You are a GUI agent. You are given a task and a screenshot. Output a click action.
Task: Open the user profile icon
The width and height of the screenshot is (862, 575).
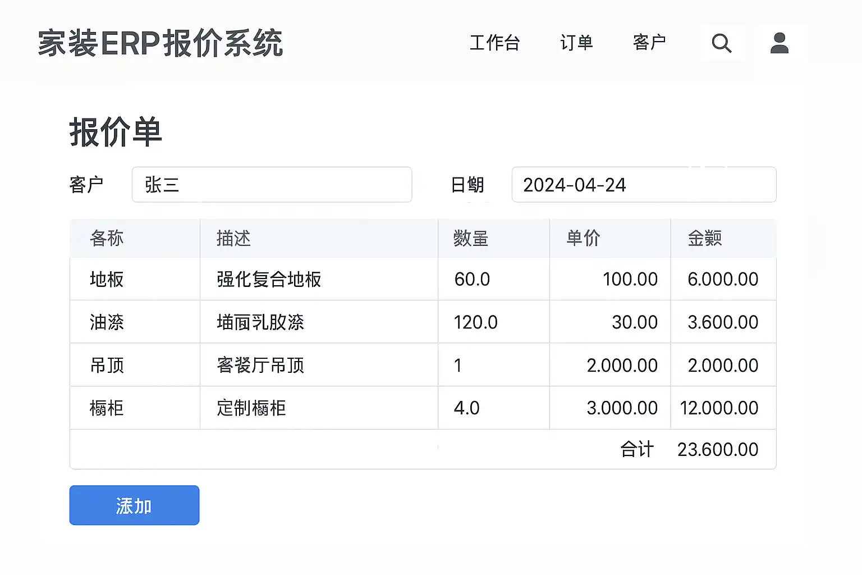tap(780, 43)
